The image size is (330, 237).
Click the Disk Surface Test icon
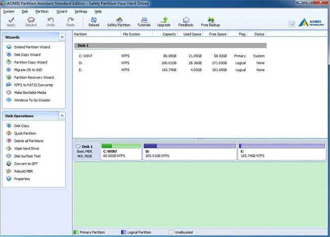point(9,156)
